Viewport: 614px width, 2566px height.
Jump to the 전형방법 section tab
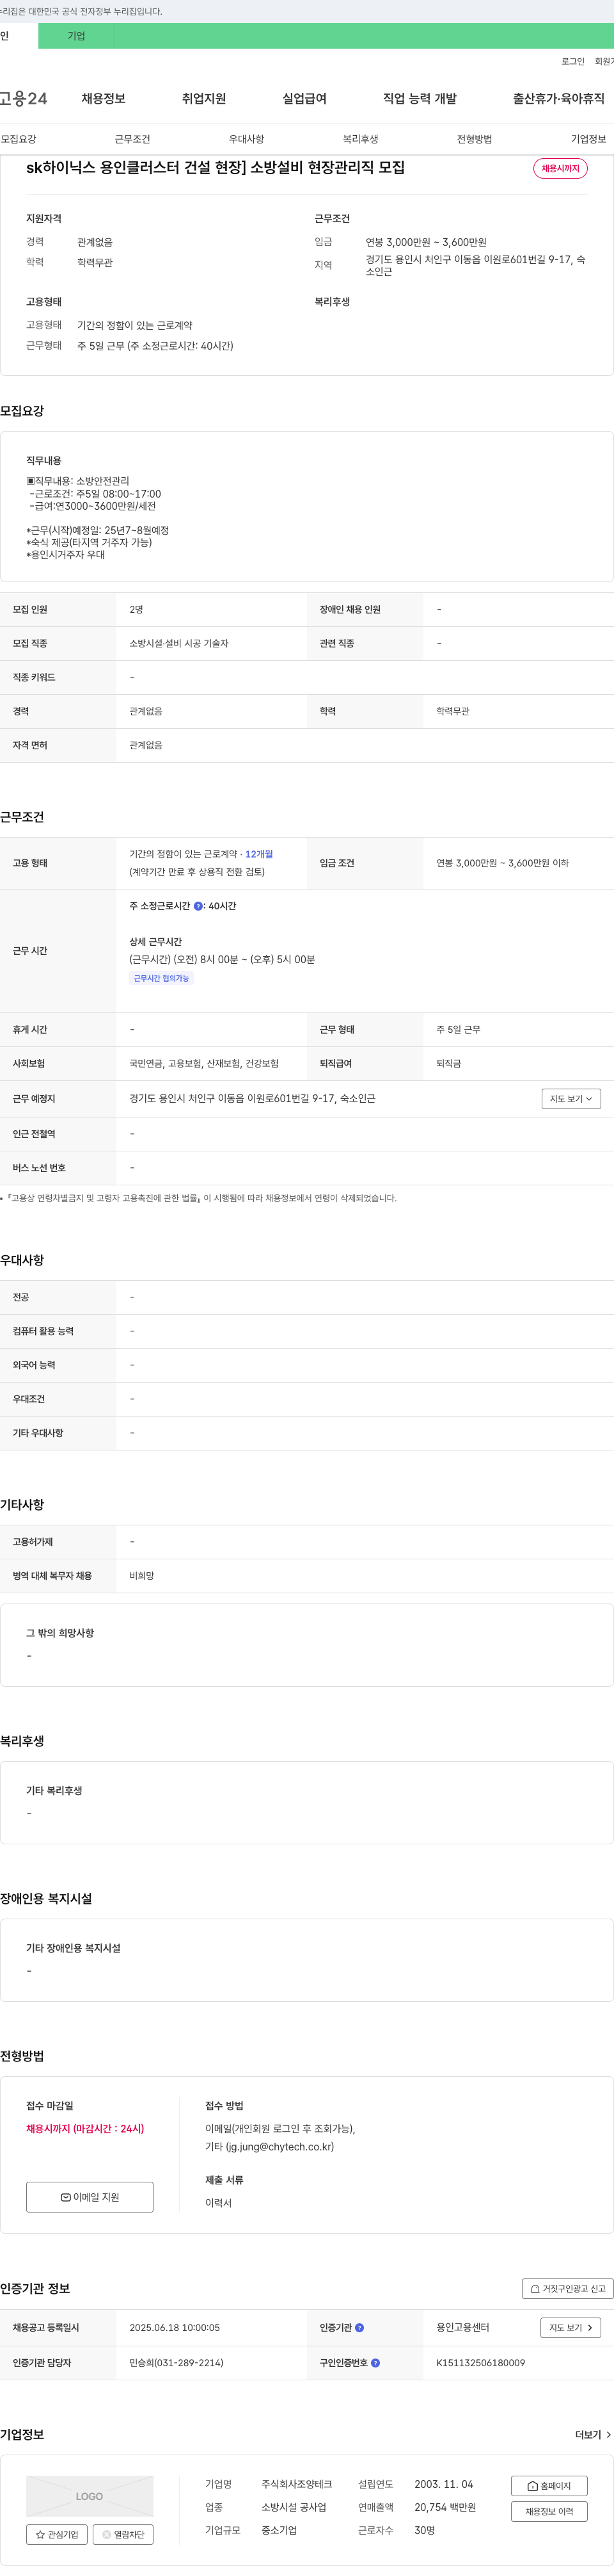tap(475, 138)
